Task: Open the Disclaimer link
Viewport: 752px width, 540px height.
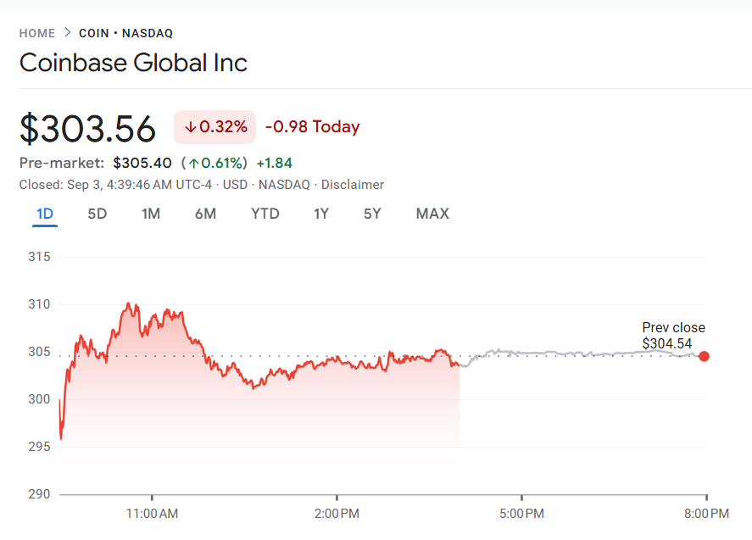Action: click(x=353, y=185)
